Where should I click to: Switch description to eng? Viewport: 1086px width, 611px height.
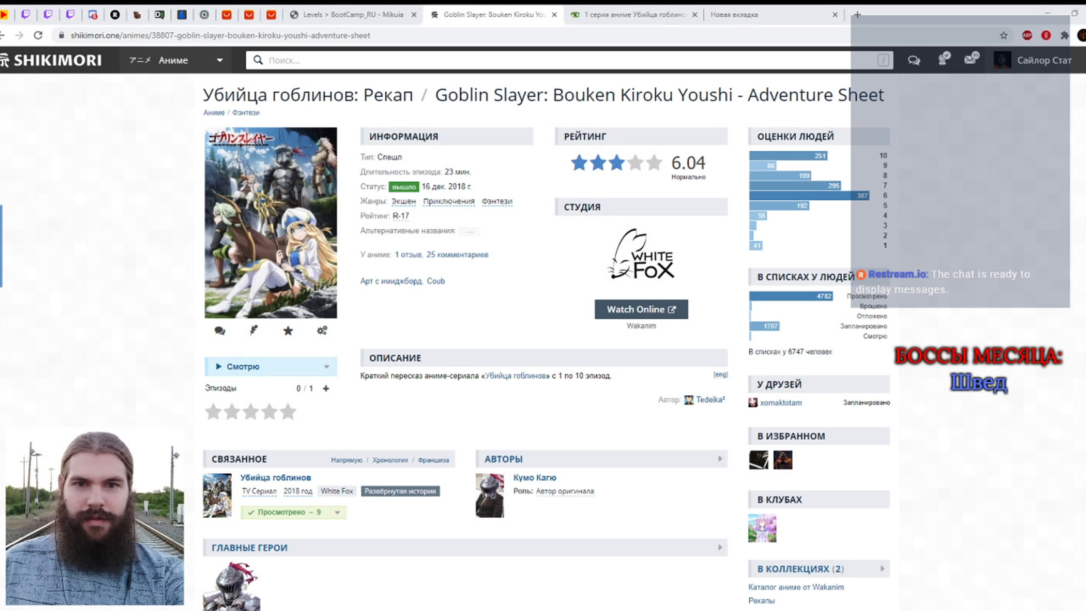720,374
